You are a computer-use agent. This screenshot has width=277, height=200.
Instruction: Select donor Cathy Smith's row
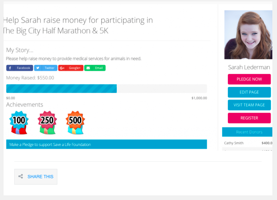tap(247, 143)
